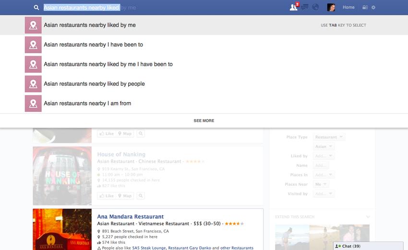Click place pin icon beside 'I am from'

pyautogui.click(x=33, y=103)
